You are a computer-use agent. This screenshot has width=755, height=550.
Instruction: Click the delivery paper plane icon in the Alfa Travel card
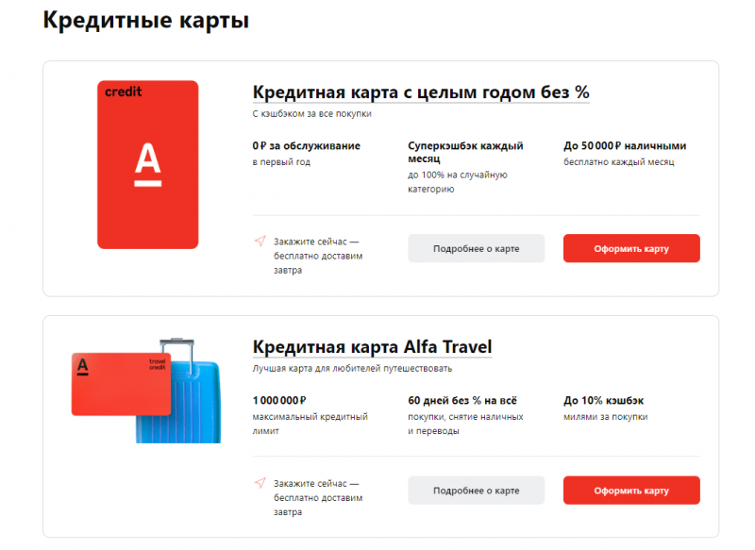pyautogui.click(x=260, y=483)
